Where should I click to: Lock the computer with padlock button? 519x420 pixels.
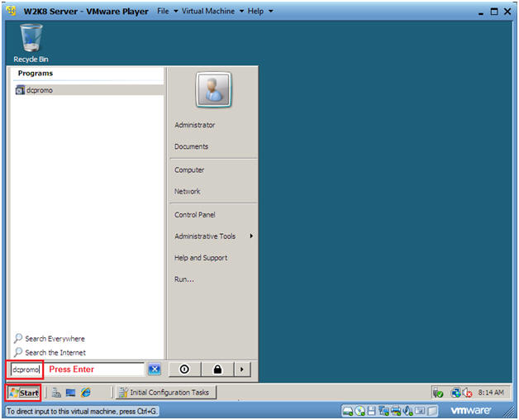217,369
